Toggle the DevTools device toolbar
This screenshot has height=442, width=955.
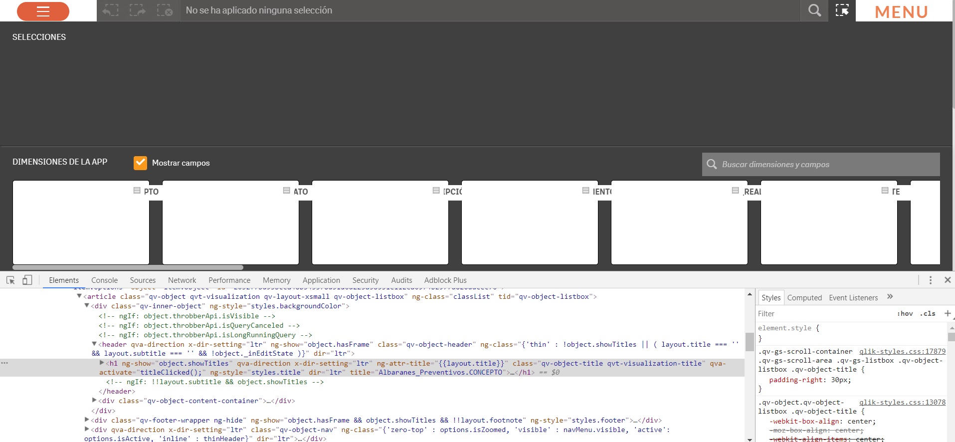(x=27, y=280)
